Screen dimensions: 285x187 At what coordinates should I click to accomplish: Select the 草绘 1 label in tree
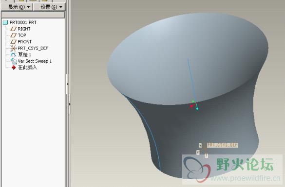pyautogui.click(x=24, y=54)
